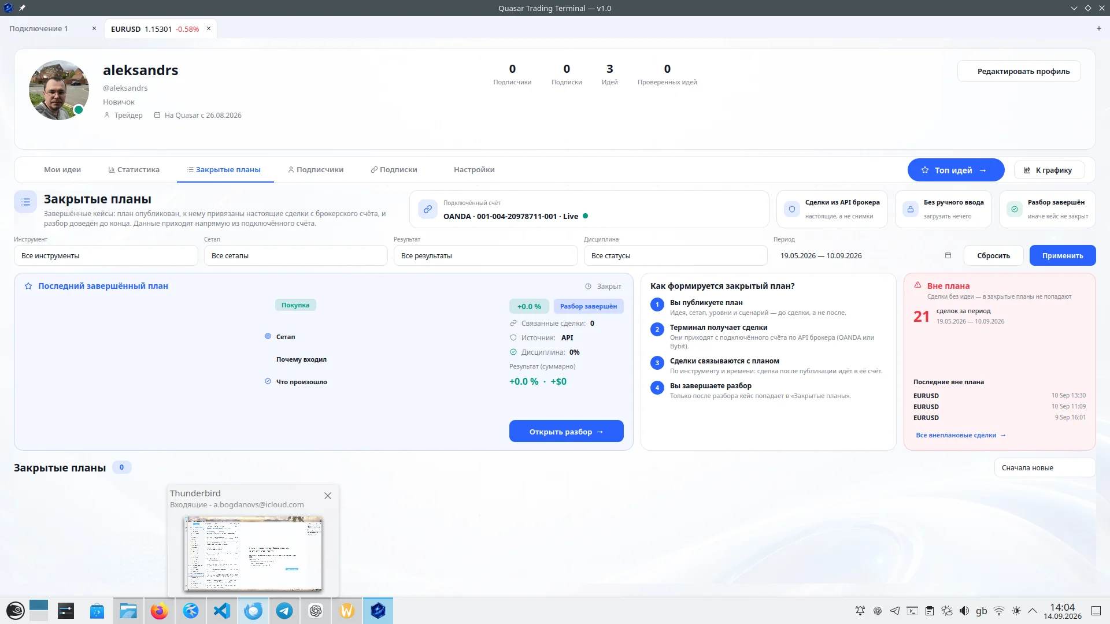Open the Дисциплина dropdown showing Все статусы
This screenshot has height=624, width=1110.
[x=675, y=255]
